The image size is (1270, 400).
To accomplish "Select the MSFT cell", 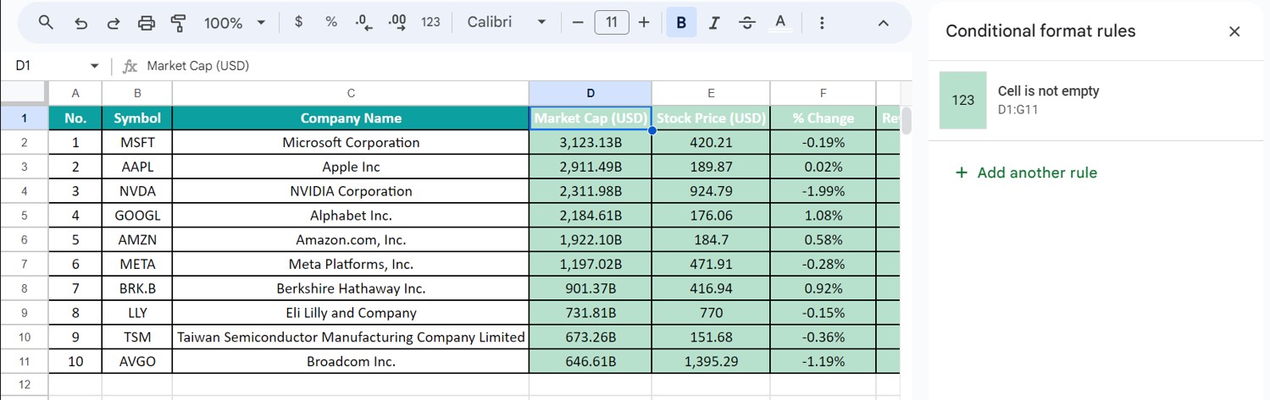I will pos(137,142).
